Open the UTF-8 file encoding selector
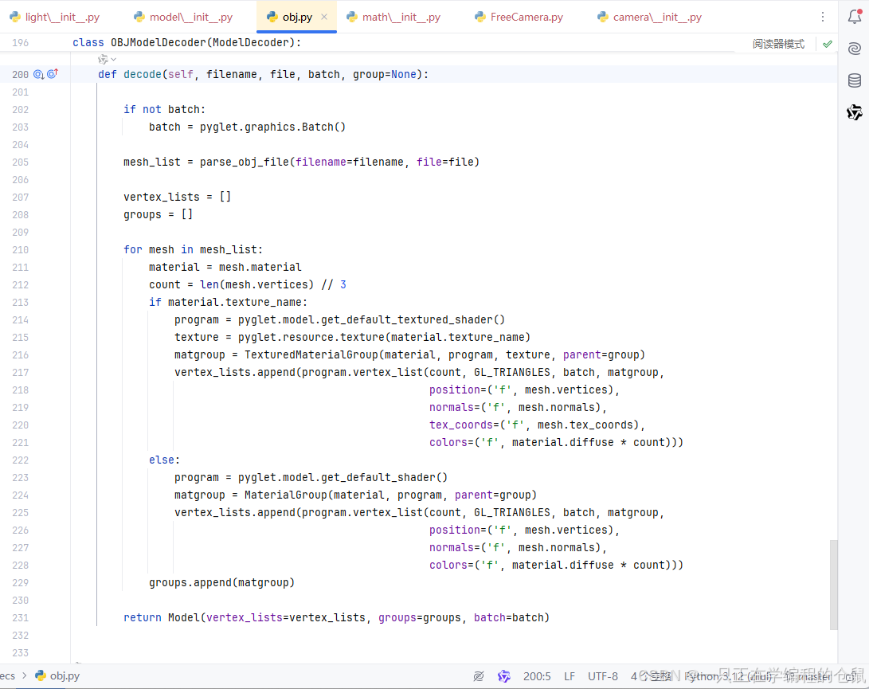The width and height of the screenshot is (869, 689). click(x=602, y=676)
